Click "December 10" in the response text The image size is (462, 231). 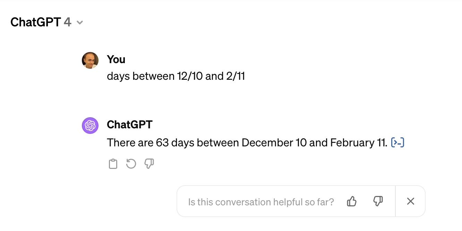pos(274,143)
